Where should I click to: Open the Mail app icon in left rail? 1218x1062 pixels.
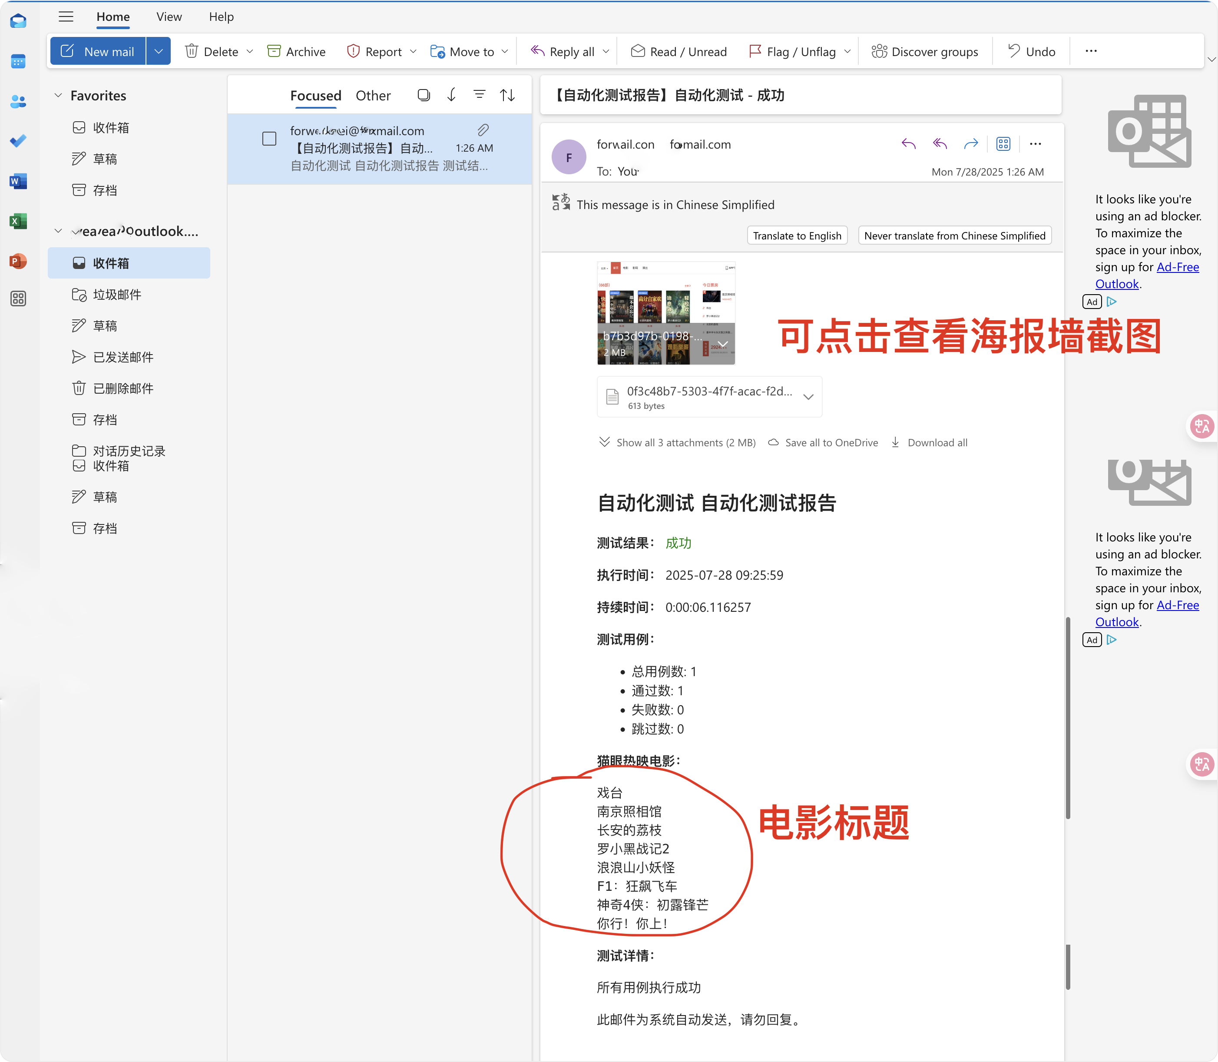pyautogui.click(x=18, y=22)
